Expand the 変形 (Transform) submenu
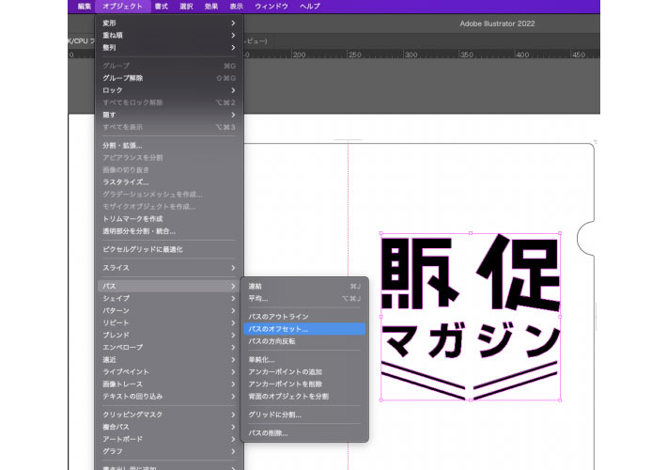Image resolution: width=667 pixels, height=470 pixels. tap(111, 23)
